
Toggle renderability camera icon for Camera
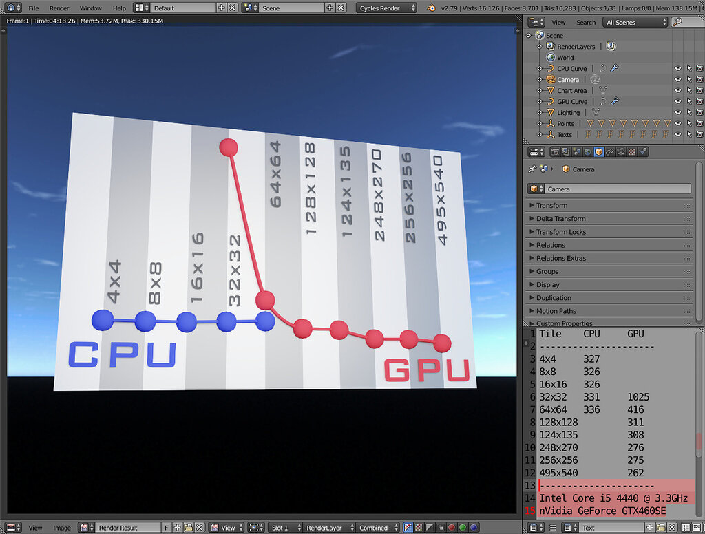pos(699,79)
